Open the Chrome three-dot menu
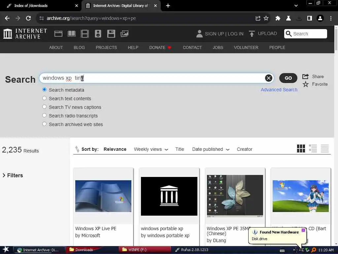 click(331, 18)
